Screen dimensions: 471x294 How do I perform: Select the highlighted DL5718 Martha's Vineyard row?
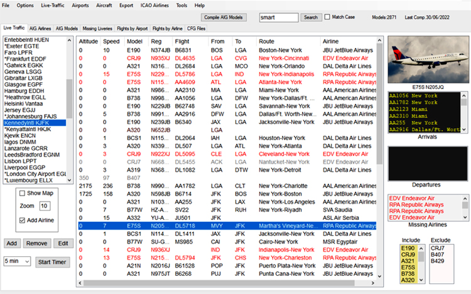227,226
